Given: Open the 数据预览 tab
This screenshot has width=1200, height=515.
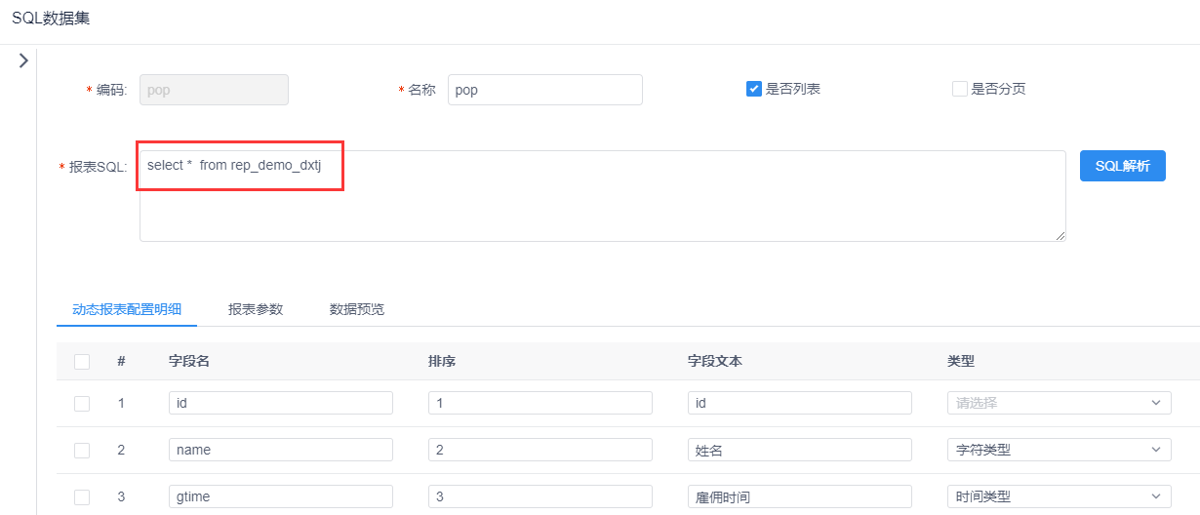Looking at the screenshot, I should 357,309.
